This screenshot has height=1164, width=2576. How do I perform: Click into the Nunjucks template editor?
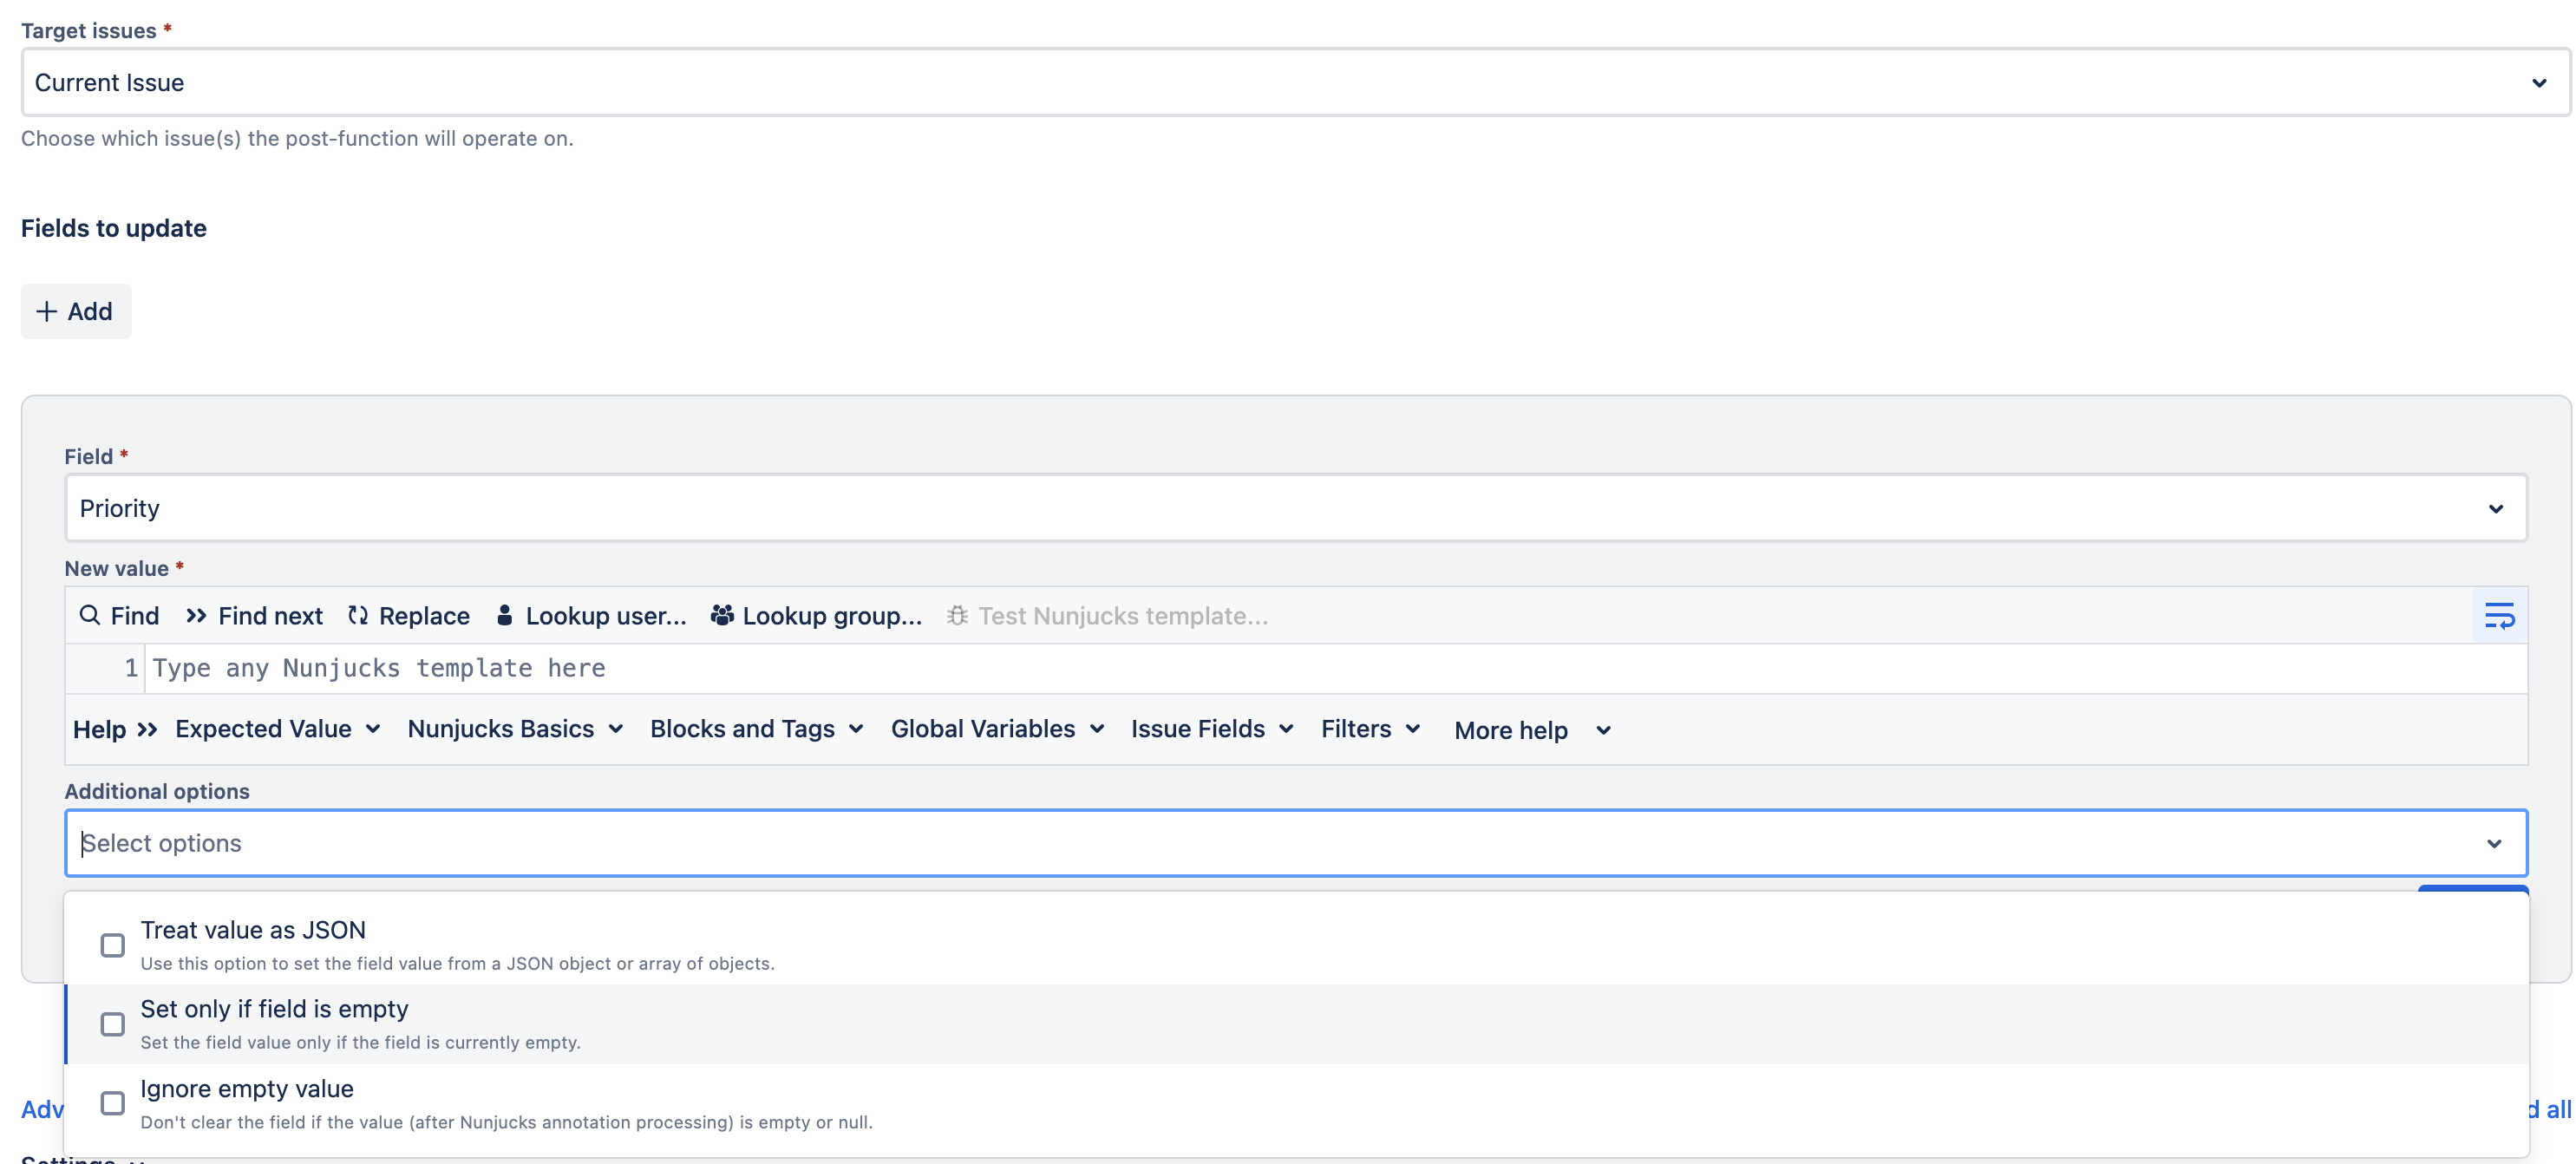pyautogui.click(x=1336, y=668)
